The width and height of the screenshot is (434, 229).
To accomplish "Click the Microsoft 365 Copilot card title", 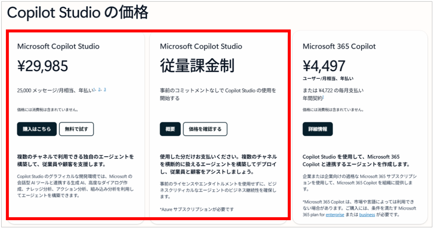I will 339,47.
